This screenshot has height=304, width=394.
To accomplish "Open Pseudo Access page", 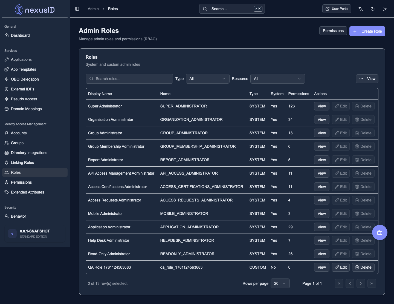I will [35, 99].
